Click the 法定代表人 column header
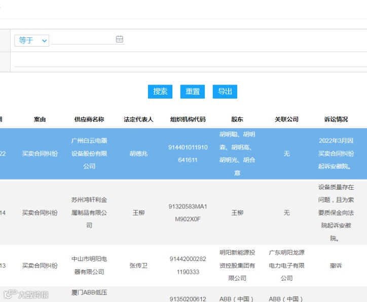Viewport: 367px width, 302px height. coord(138,119)
